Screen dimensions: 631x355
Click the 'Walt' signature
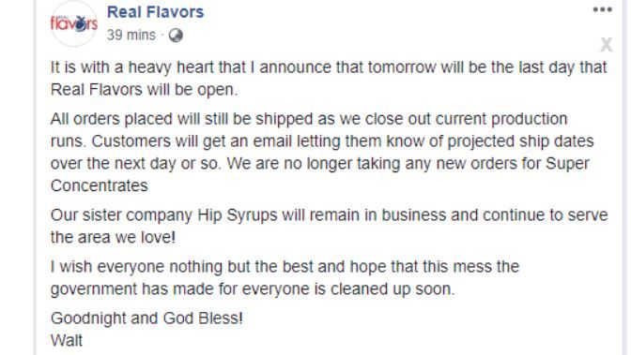(67, 341)
